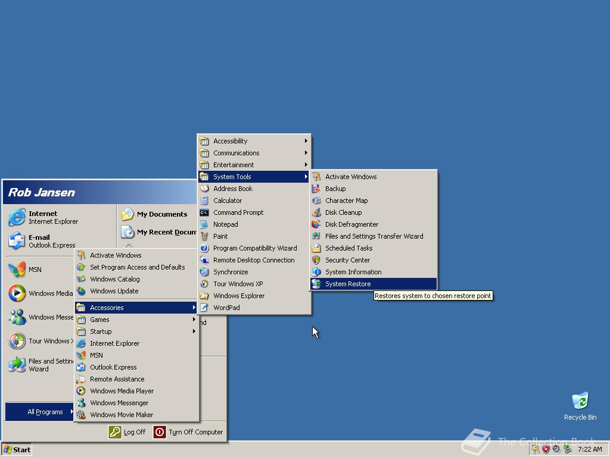
Task: Expand the Games submenu
Action: click(x=136, y=320)
